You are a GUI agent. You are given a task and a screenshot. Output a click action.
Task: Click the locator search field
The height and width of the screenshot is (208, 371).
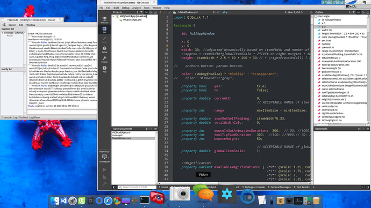[137, 187]
